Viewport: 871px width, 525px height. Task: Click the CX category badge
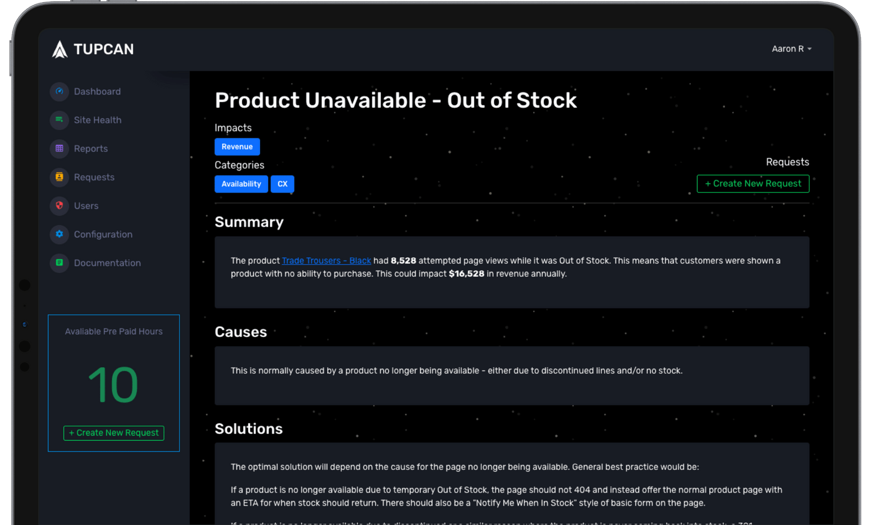[282, 184]
